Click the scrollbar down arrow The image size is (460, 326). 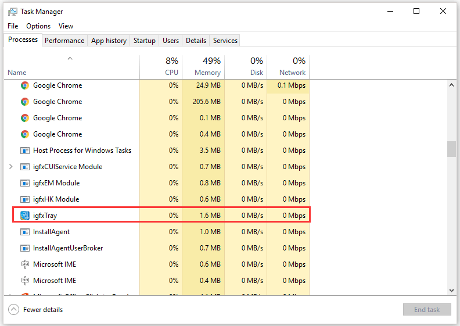click(451, 290)
